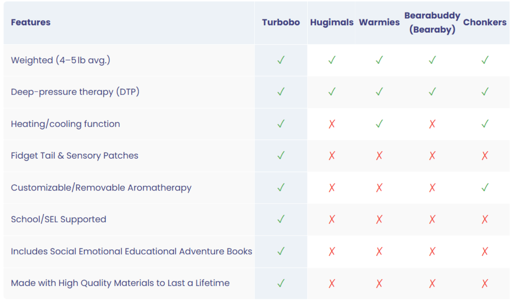Click Warmies' red X for Adventure Books row
This screenshot has width=511, height=303.
(x=379, y=251)
